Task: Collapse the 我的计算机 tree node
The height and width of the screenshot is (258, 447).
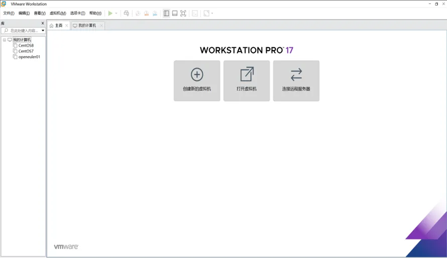Action: pyautogui.click(x=5, y=40)
